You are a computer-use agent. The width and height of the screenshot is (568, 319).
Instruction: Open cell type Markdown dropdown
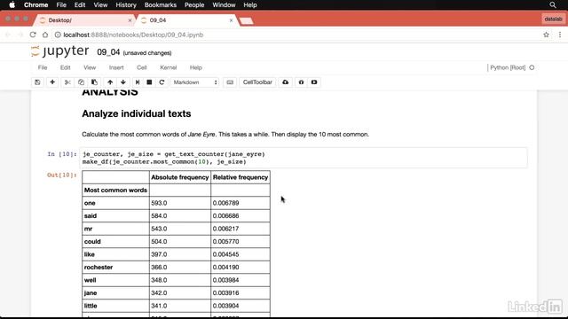coord(195,82)
